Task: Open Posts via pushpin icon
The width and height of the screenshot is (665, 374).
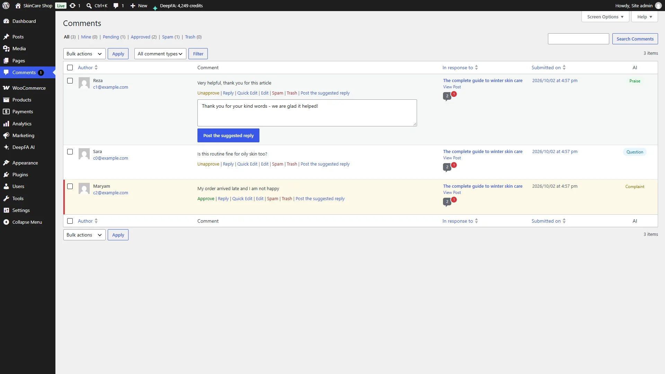Action: [x=6, y=37]
